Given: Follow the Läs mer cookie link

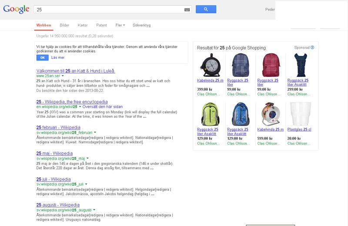Looking at the screenshot, I should [58, 57].
